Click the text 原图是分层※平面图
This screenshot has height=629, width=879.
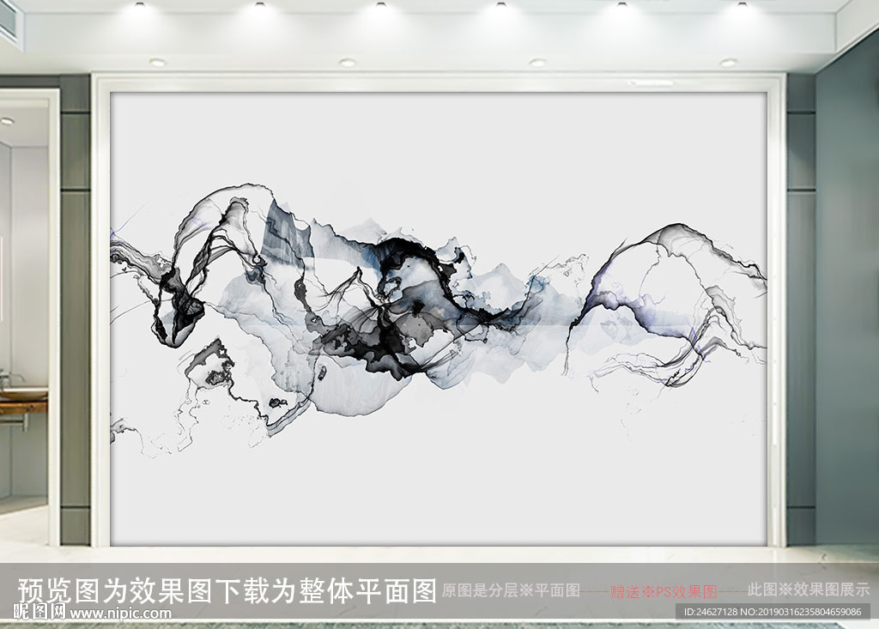point(511,590)
